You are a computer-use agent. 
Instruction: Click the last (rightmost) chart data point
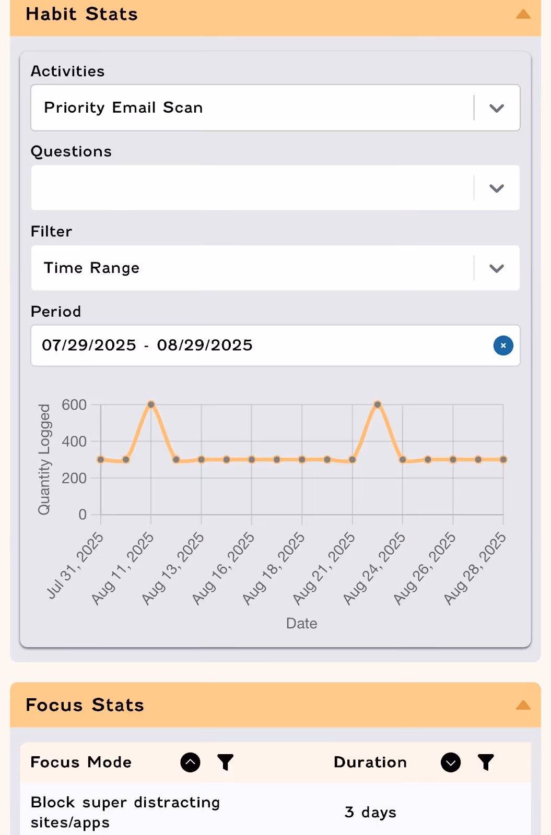point(503,460)
